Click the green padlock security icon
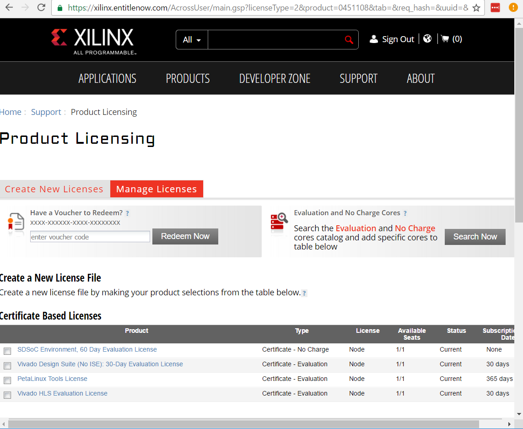The height and width of the screenshot is (429, 523). 60,8
